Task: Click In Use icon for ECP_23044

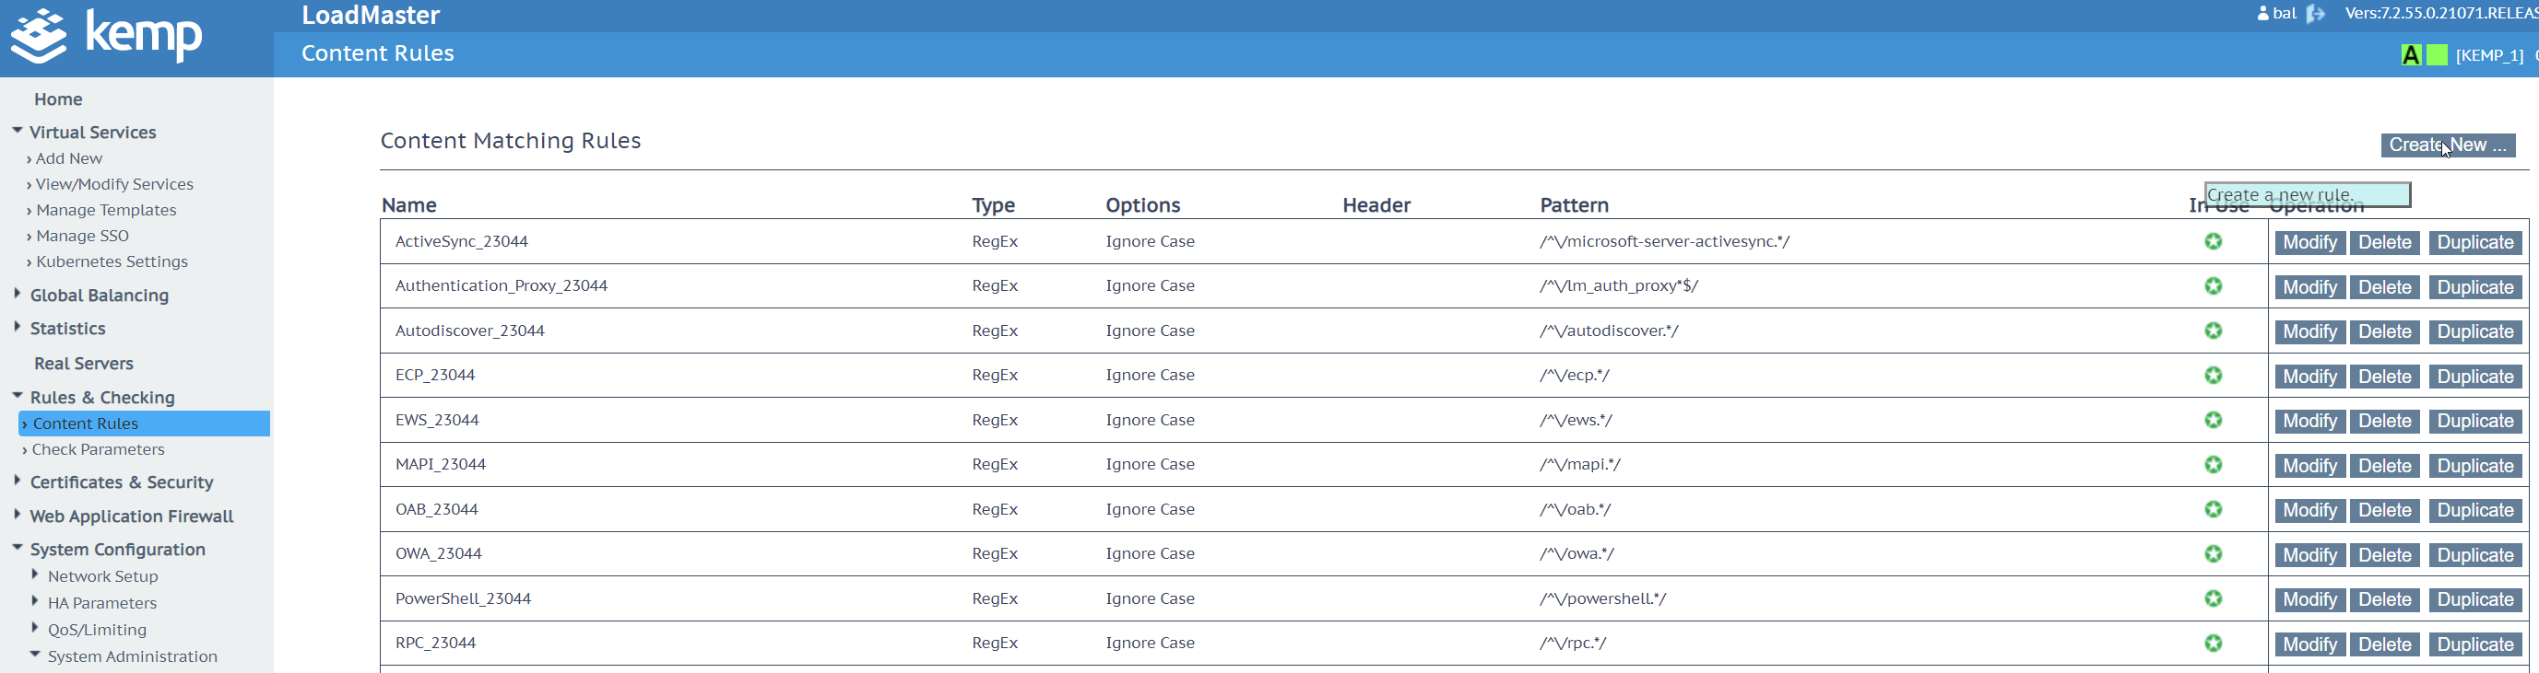Action: pos(2214,376)
